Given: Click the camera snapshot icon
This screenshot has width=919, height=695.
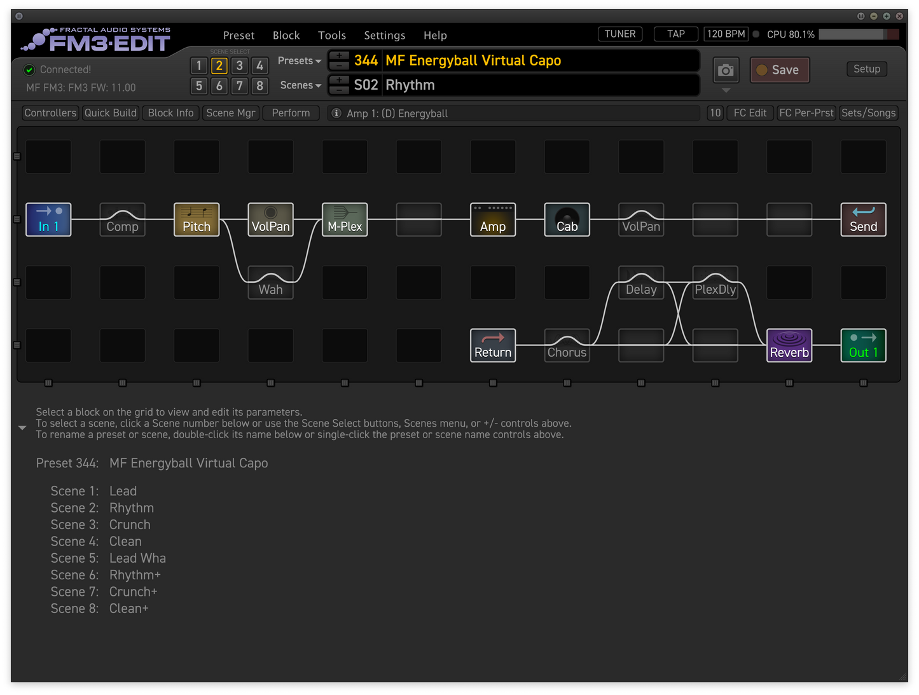Looking at the screenshot, I should [726, 71].
